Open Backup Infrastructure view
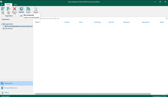 pos(11,88)
